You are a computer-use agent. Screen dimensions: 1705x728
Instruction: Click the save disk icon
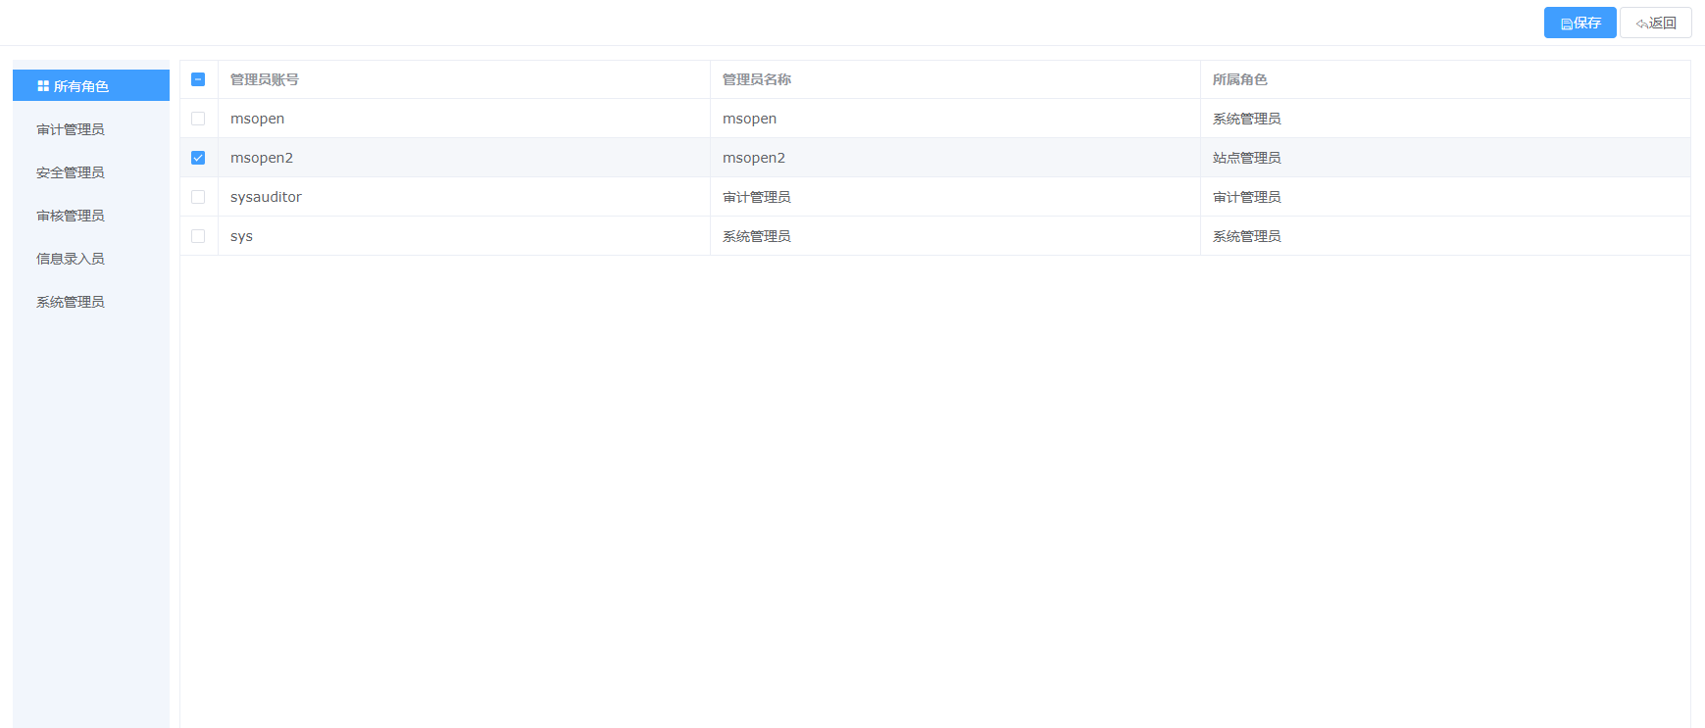pos(1566,24)
